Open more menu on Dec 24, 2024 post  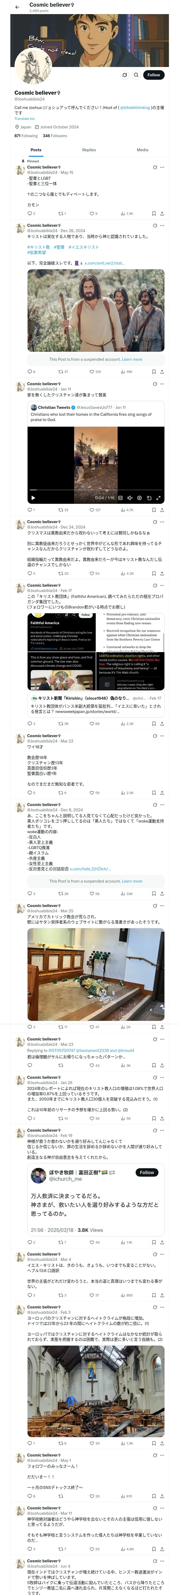162,522
